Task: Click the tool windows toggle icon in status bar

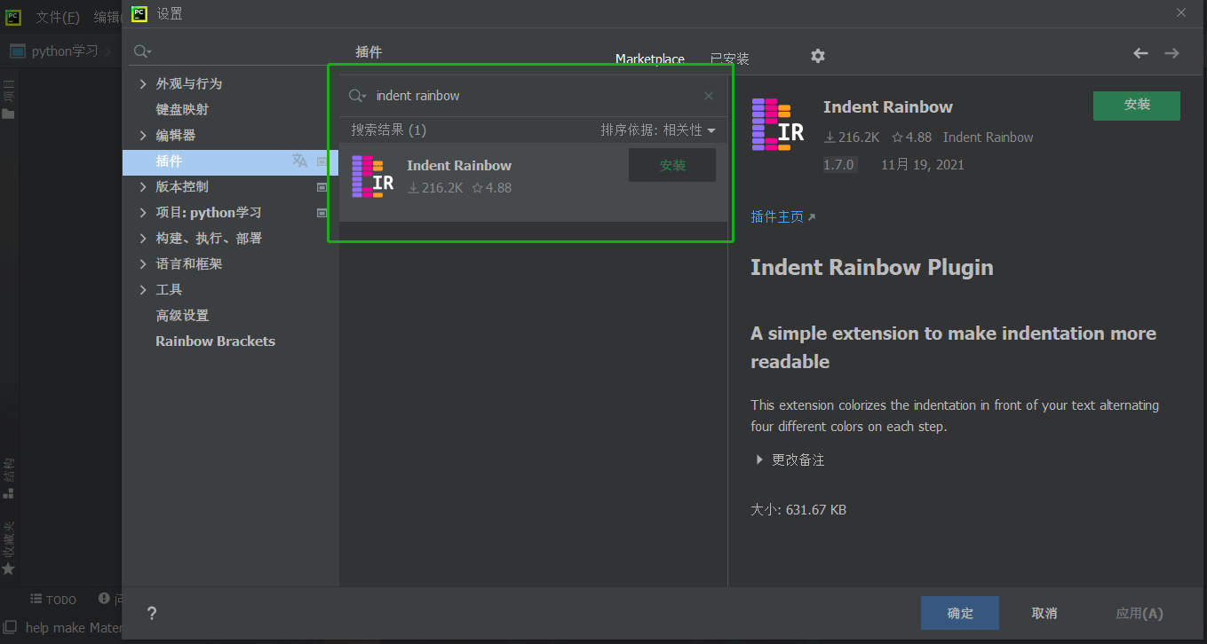Action: 12,627
